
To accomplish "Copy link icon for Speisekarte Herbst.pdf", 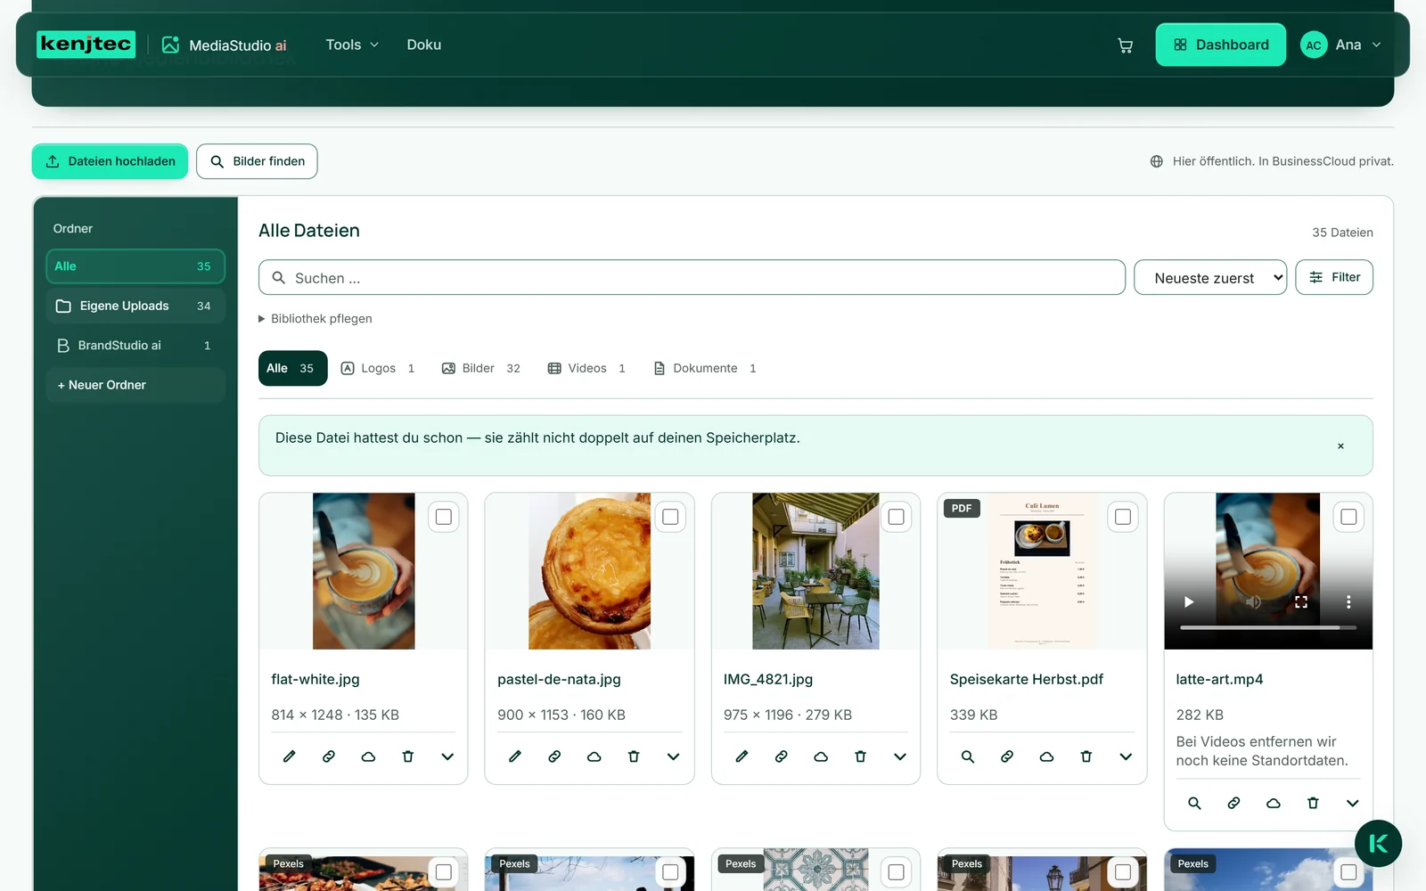I will point(1007,756).
